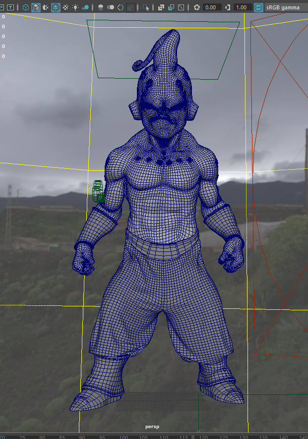The height and width of the screenshot is (439, 308).
Task: Toggle Motion Blur in viewport
Action: [111, 7]
